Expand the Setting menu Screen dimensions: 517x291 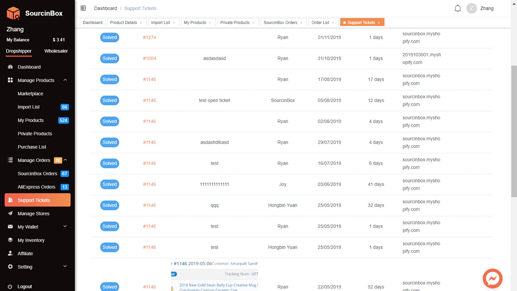(65, 266)
